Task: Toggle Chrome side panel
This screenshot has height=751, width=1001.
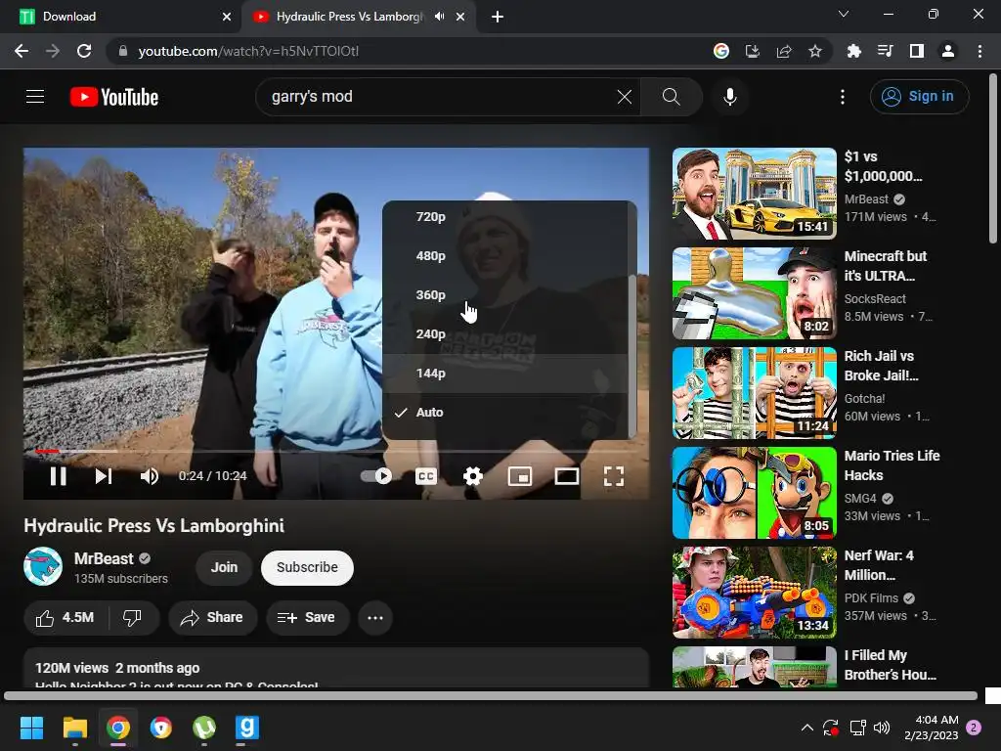Action: (917, 51)
